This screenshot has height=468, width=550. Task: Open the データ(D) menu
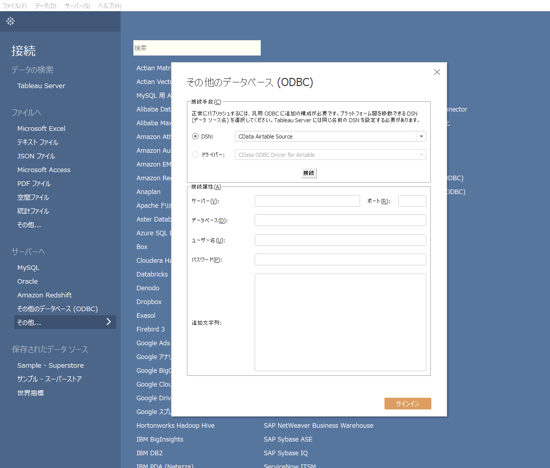(x=45, y=6)
